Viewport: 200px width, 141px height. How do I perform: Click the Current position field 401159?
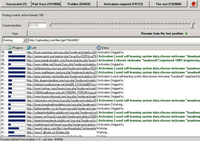coord(37,25)
